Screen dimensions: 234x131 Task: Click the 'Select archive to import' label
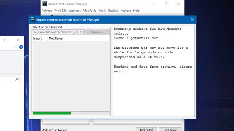(47, 27)
